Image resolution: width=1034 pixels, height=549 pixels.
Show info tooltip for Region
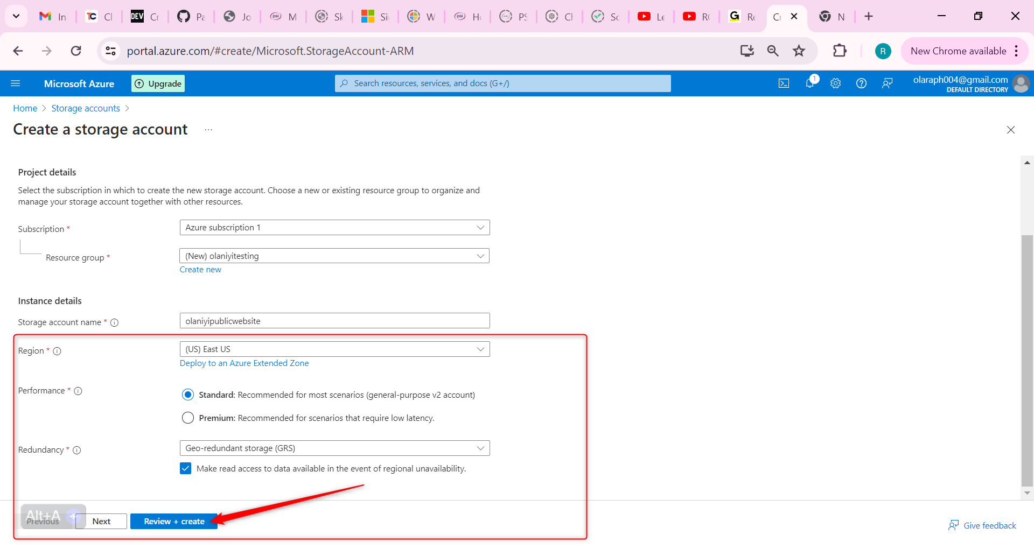57,351
